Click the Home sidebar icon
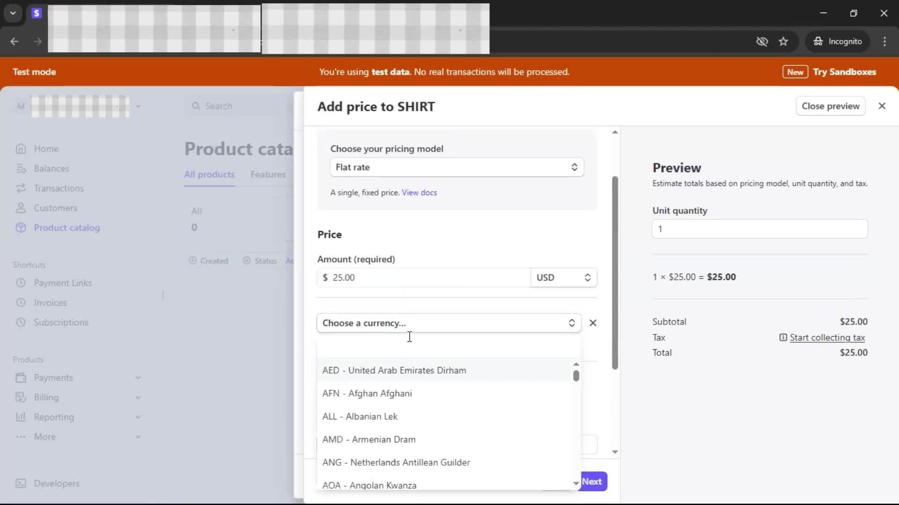 21,149
